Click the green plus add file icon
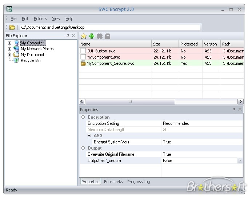 click(92, 36)
